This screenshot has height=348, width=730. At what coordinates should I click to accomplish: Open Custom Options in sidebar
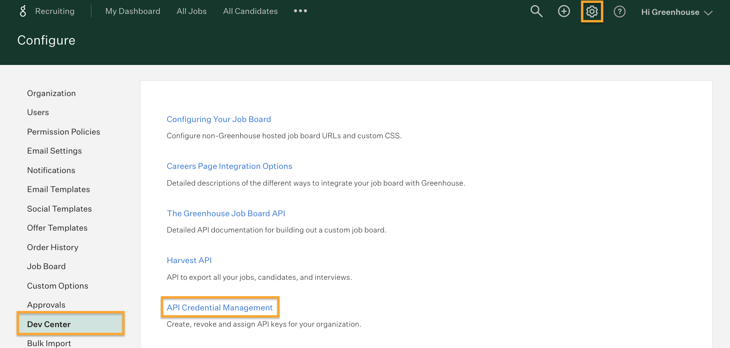(58, 286)
